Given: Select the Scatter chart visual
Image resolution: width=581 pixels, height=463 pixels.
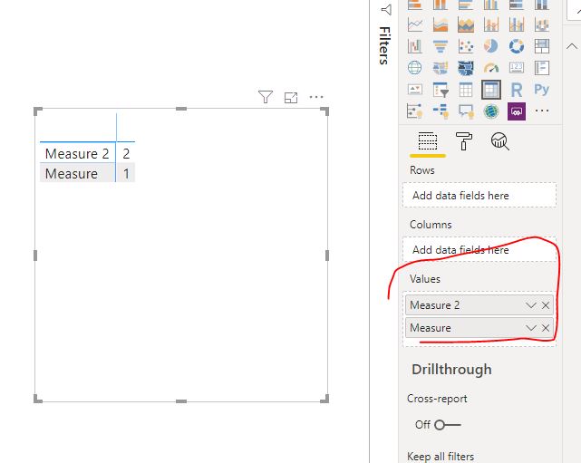Looking at the screenshot, I should pos(466,46).
